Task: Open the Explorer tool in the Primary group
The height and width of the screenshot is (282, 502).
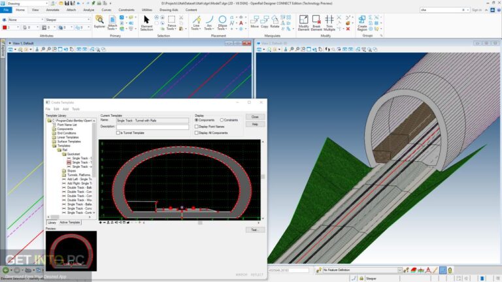Action: click(x=99, y=22)
